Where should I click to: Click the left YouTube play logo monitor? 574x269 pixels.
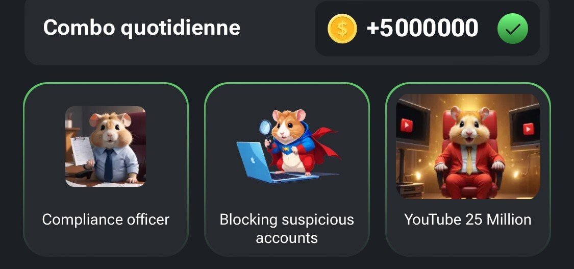point(412,126)
